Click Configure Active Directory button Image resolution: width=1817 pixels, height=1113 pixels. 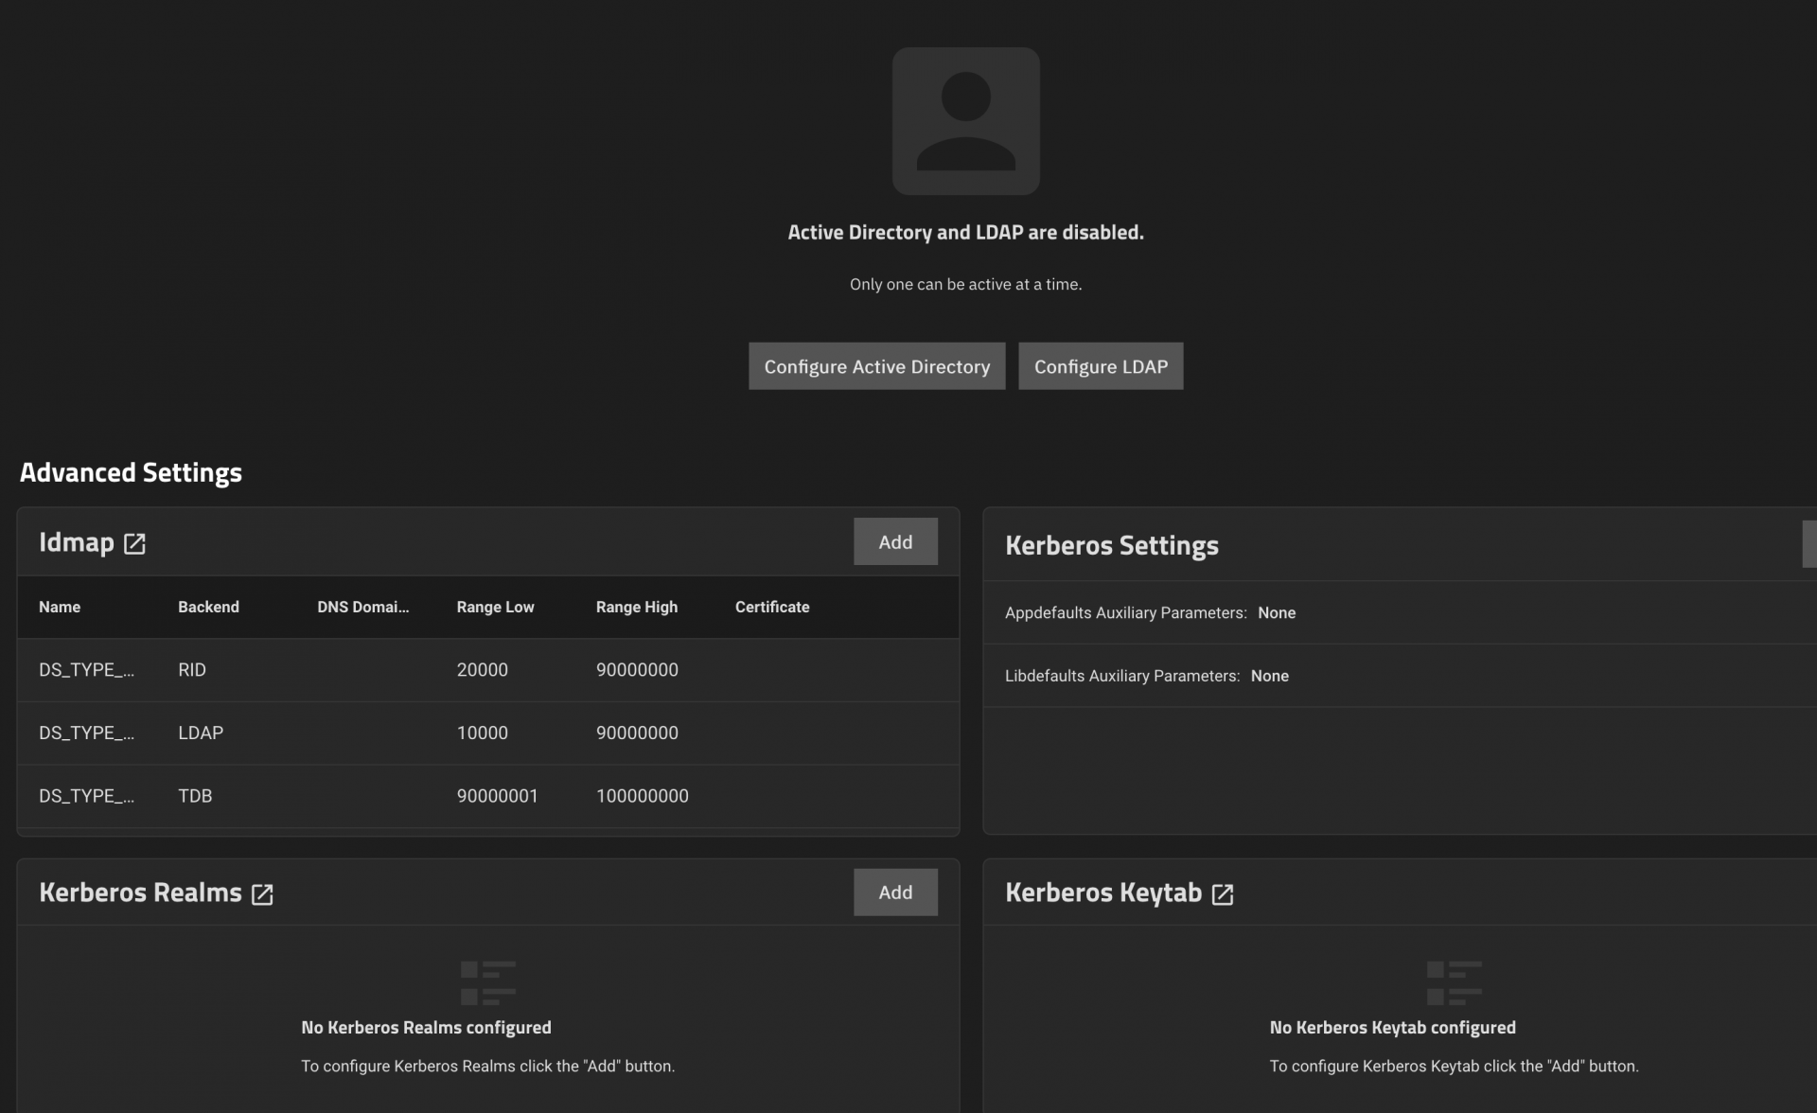click(876, 366)
